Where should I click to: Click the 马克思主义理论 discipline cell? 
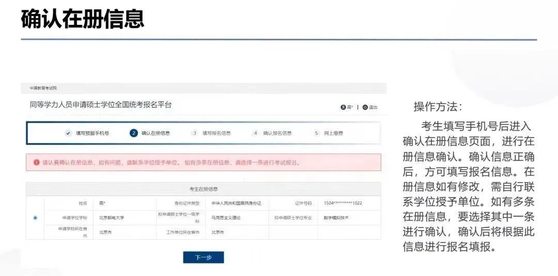[x=226, y=218]
